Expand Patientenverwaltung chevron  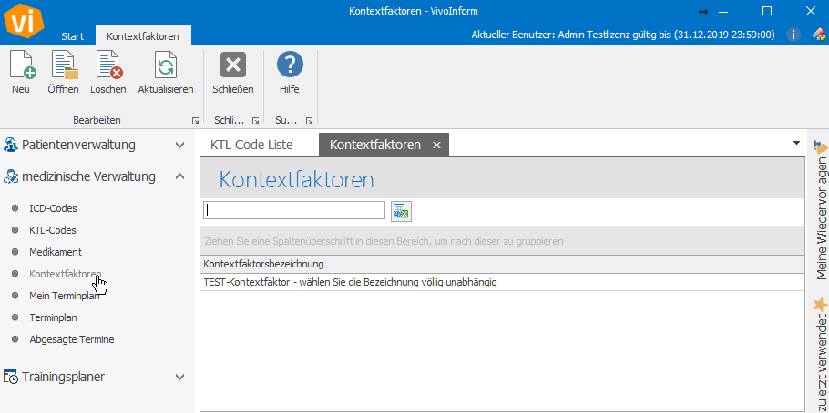pos(179,145)
